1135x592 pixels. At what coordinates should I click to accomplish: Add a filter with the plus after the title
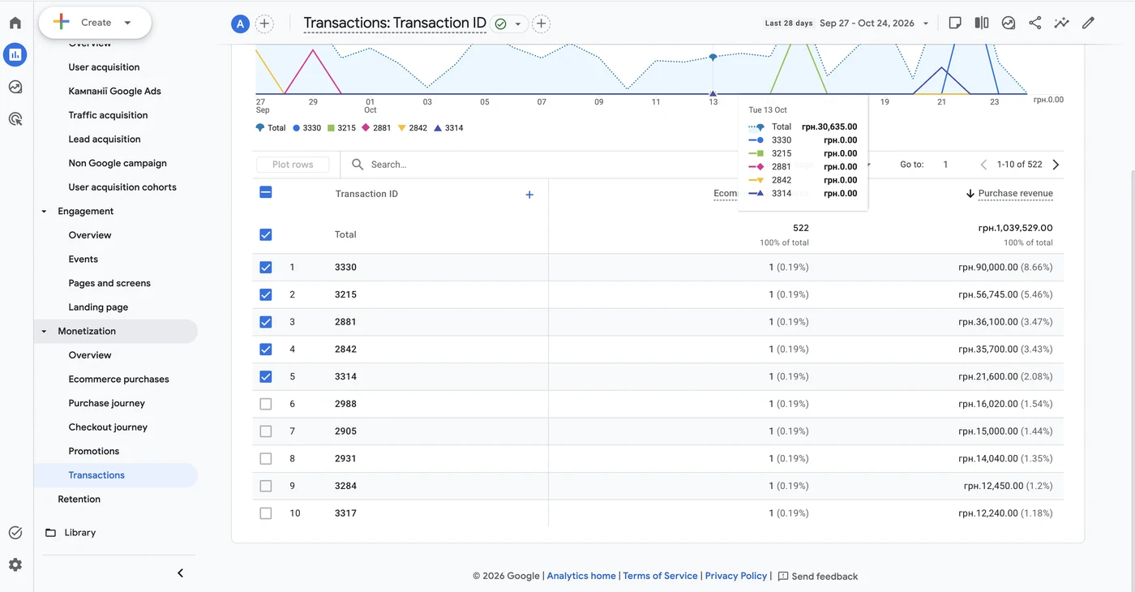click(542, 24)
